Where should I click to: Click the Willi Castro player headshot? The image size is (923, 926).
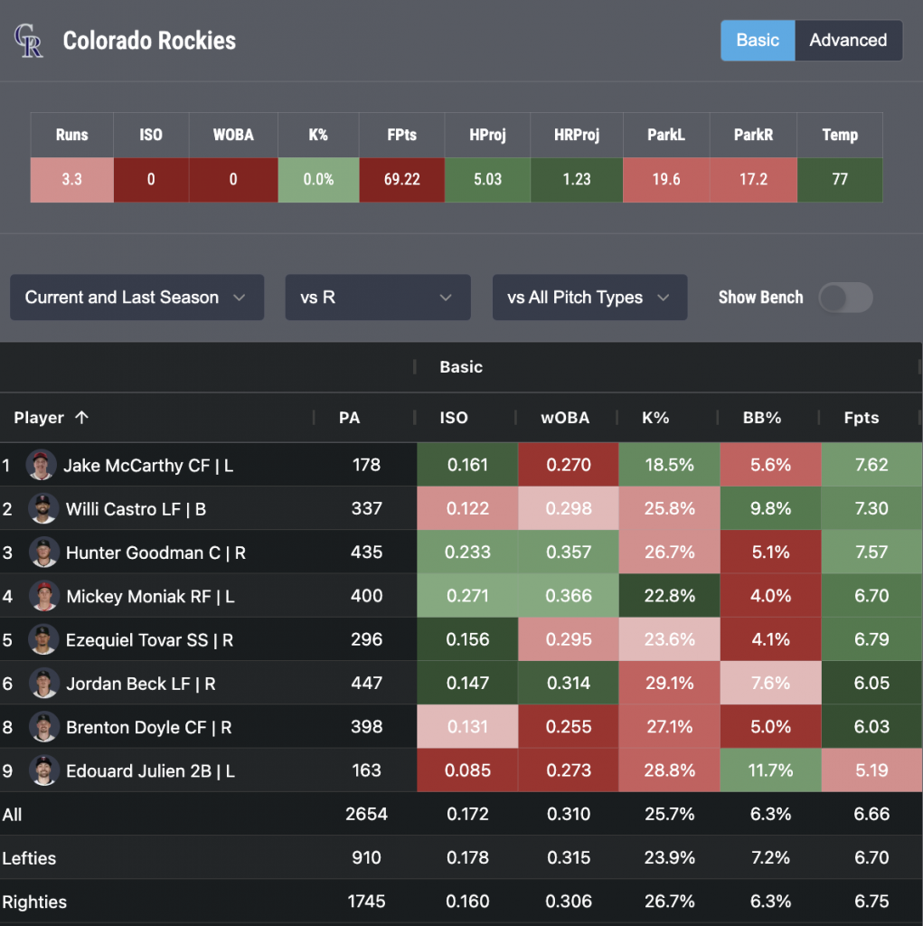(42, 509)
